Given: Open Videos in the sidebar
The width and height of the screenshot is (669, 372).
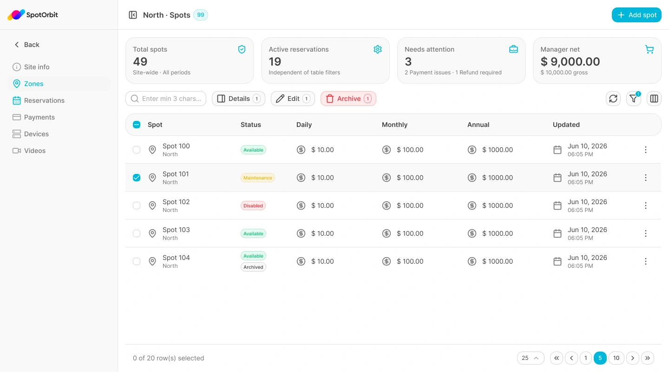Looking at the screenshot, I should (59, 151).
